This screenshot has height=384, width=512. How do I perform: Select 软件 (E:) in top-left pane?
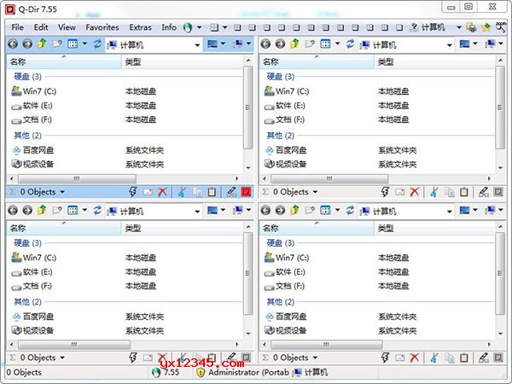tap(32, 106)
